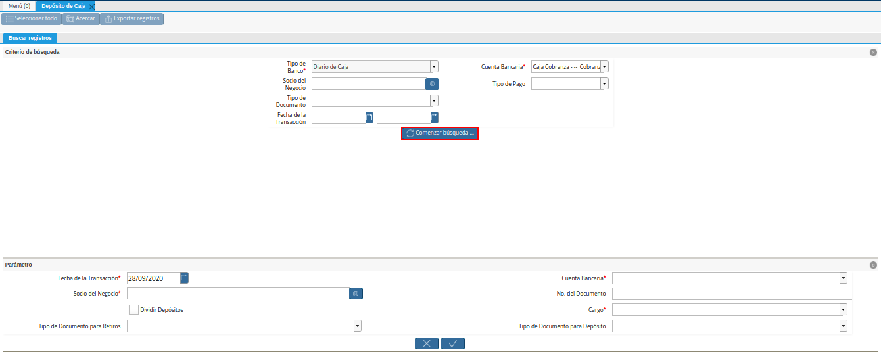Screen dimensions: 881x352
Task: Click the confirm checkmark button
Action: point(453,343)
